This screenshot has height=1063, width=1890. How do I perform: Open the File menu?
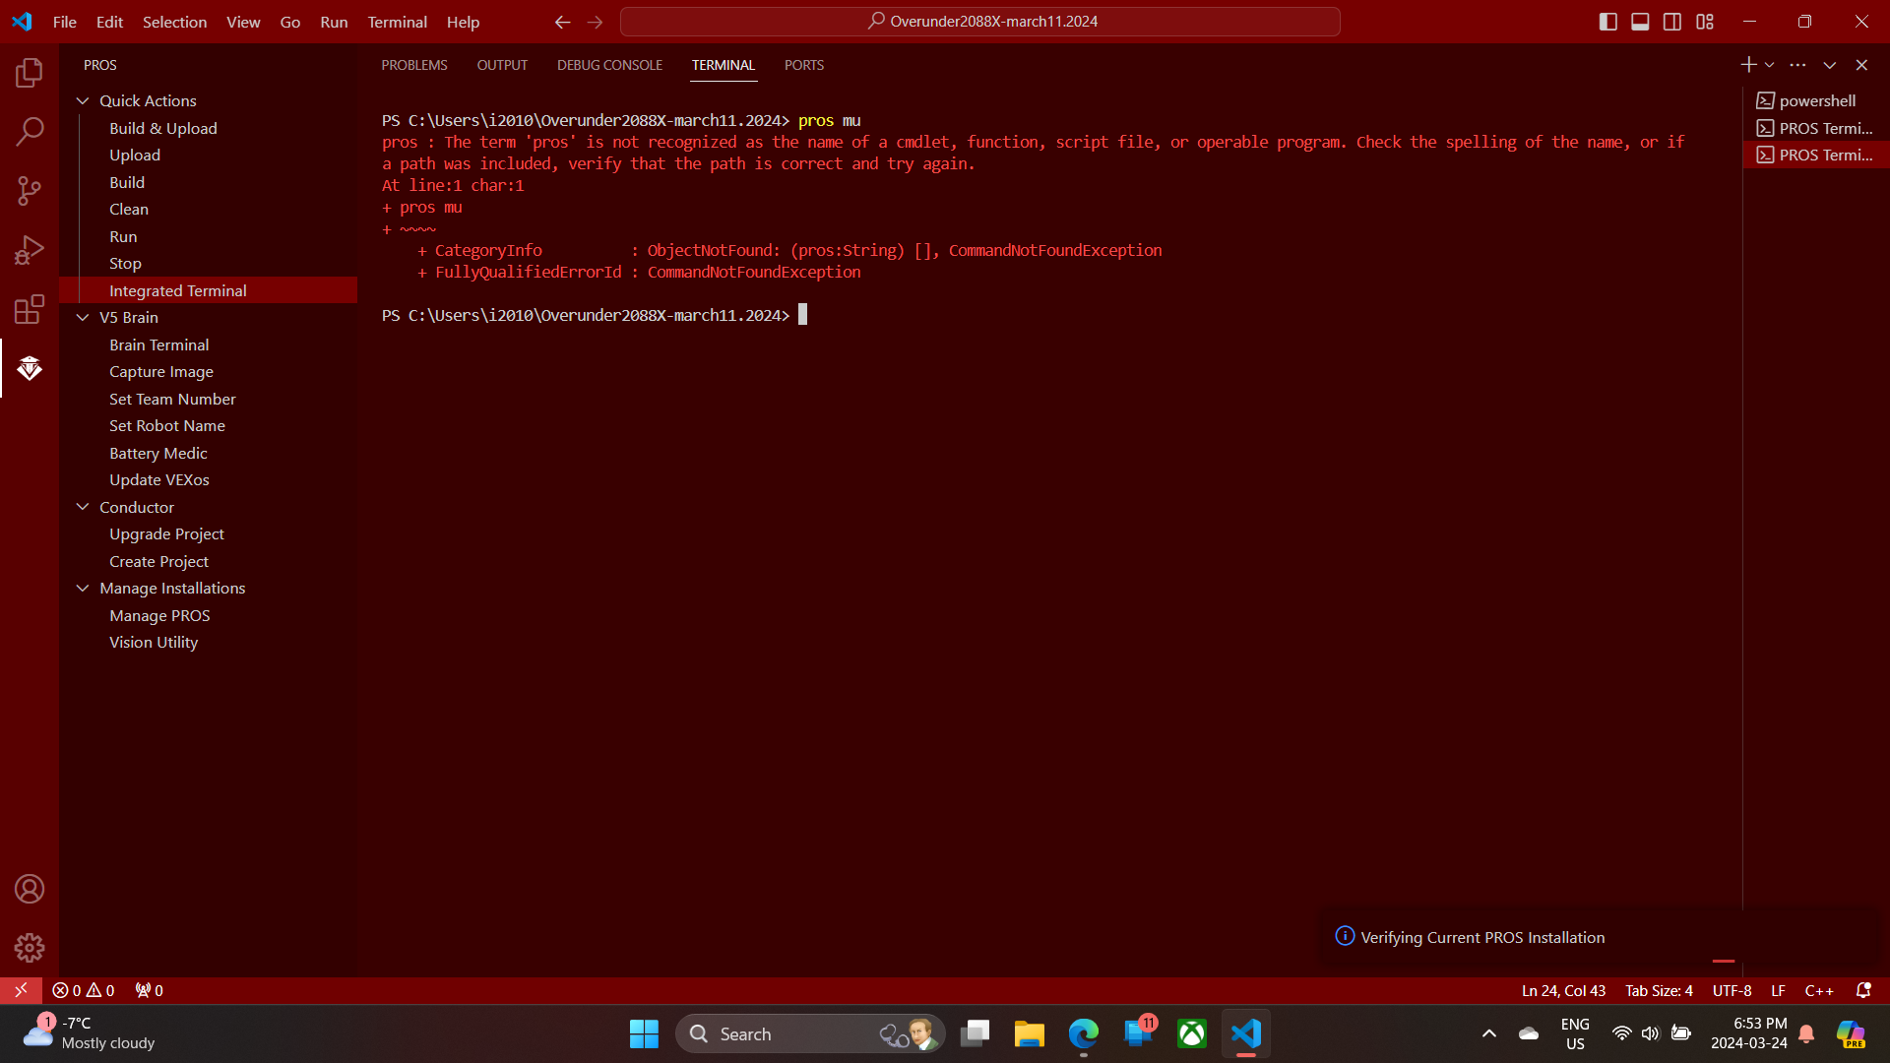(65, 22)
